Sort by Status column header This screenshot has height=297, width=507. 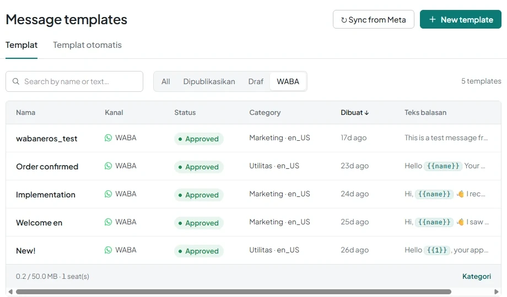coord(185,112)
